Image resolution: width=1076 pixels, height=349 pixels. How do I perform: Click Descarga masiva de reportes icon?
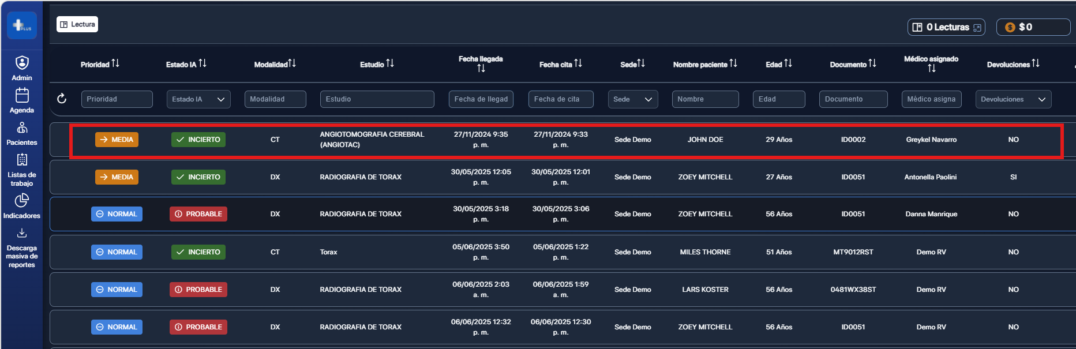(x=22, y=233)
